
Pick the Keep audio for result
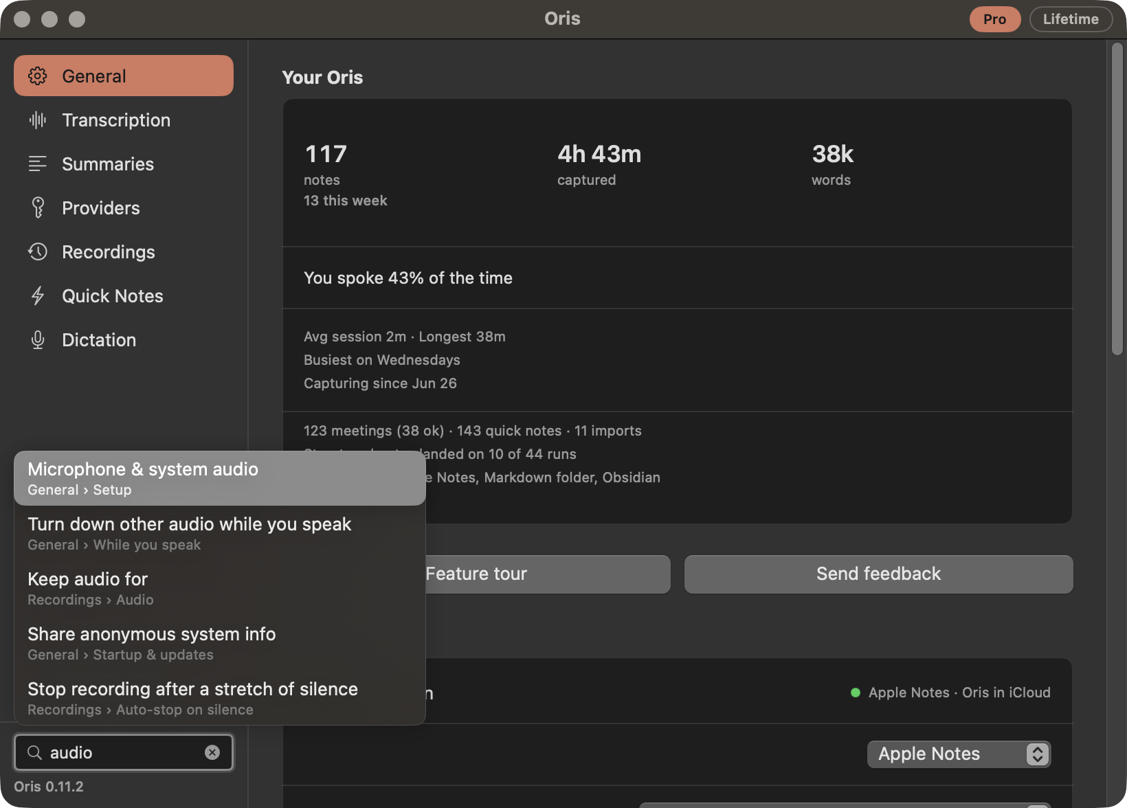point(220,588)
